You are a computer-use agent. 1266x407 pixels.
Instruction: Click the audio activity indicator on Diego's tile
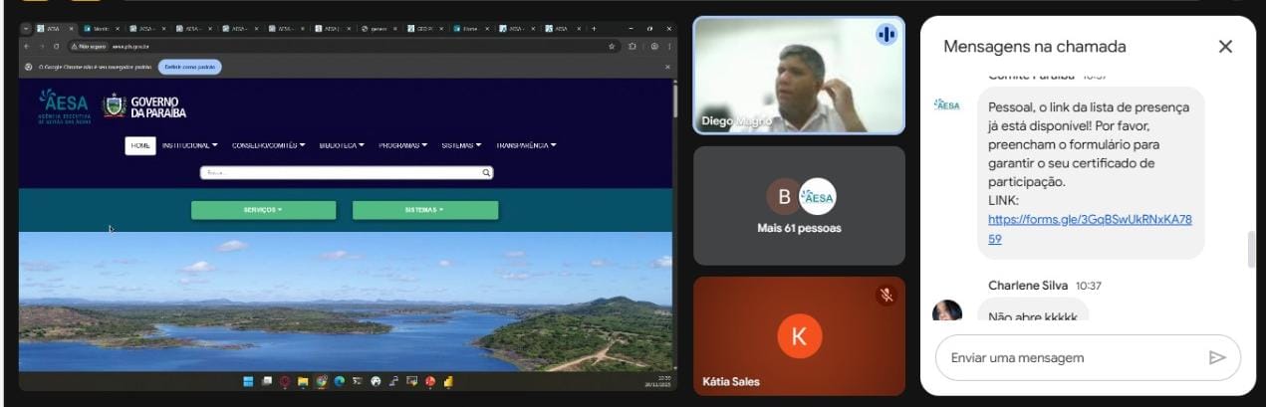pyautogui.click(x=886, y=35)
